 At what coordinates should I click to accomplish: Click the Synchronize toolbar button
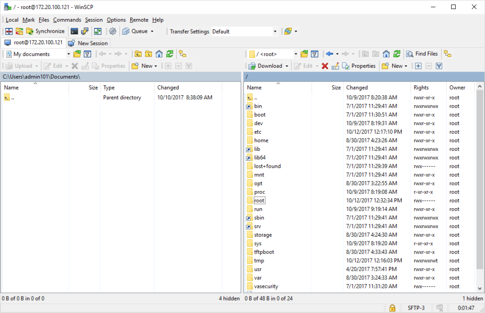click(x=45, y=31)
